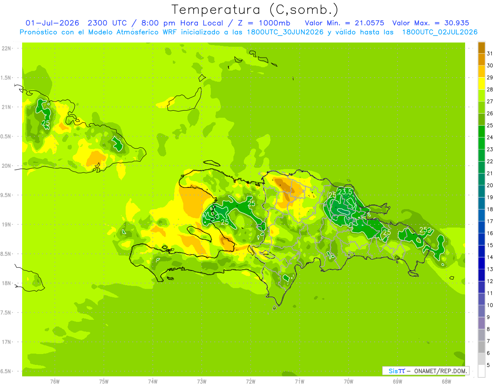This screenshot has width=501, height=387.
Task: Pick legend swatch between 27 and 28
Action: (481, 95)
